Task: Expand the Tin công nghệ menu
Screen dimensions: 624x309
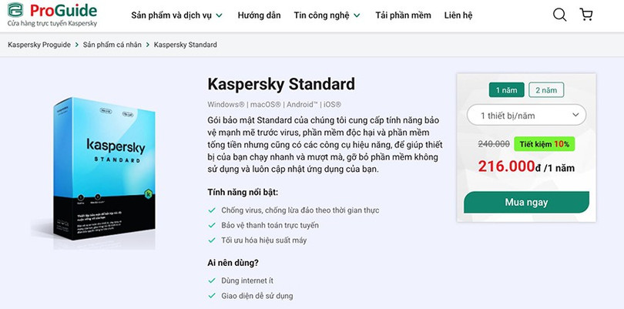Action: (x=327, y=15)
